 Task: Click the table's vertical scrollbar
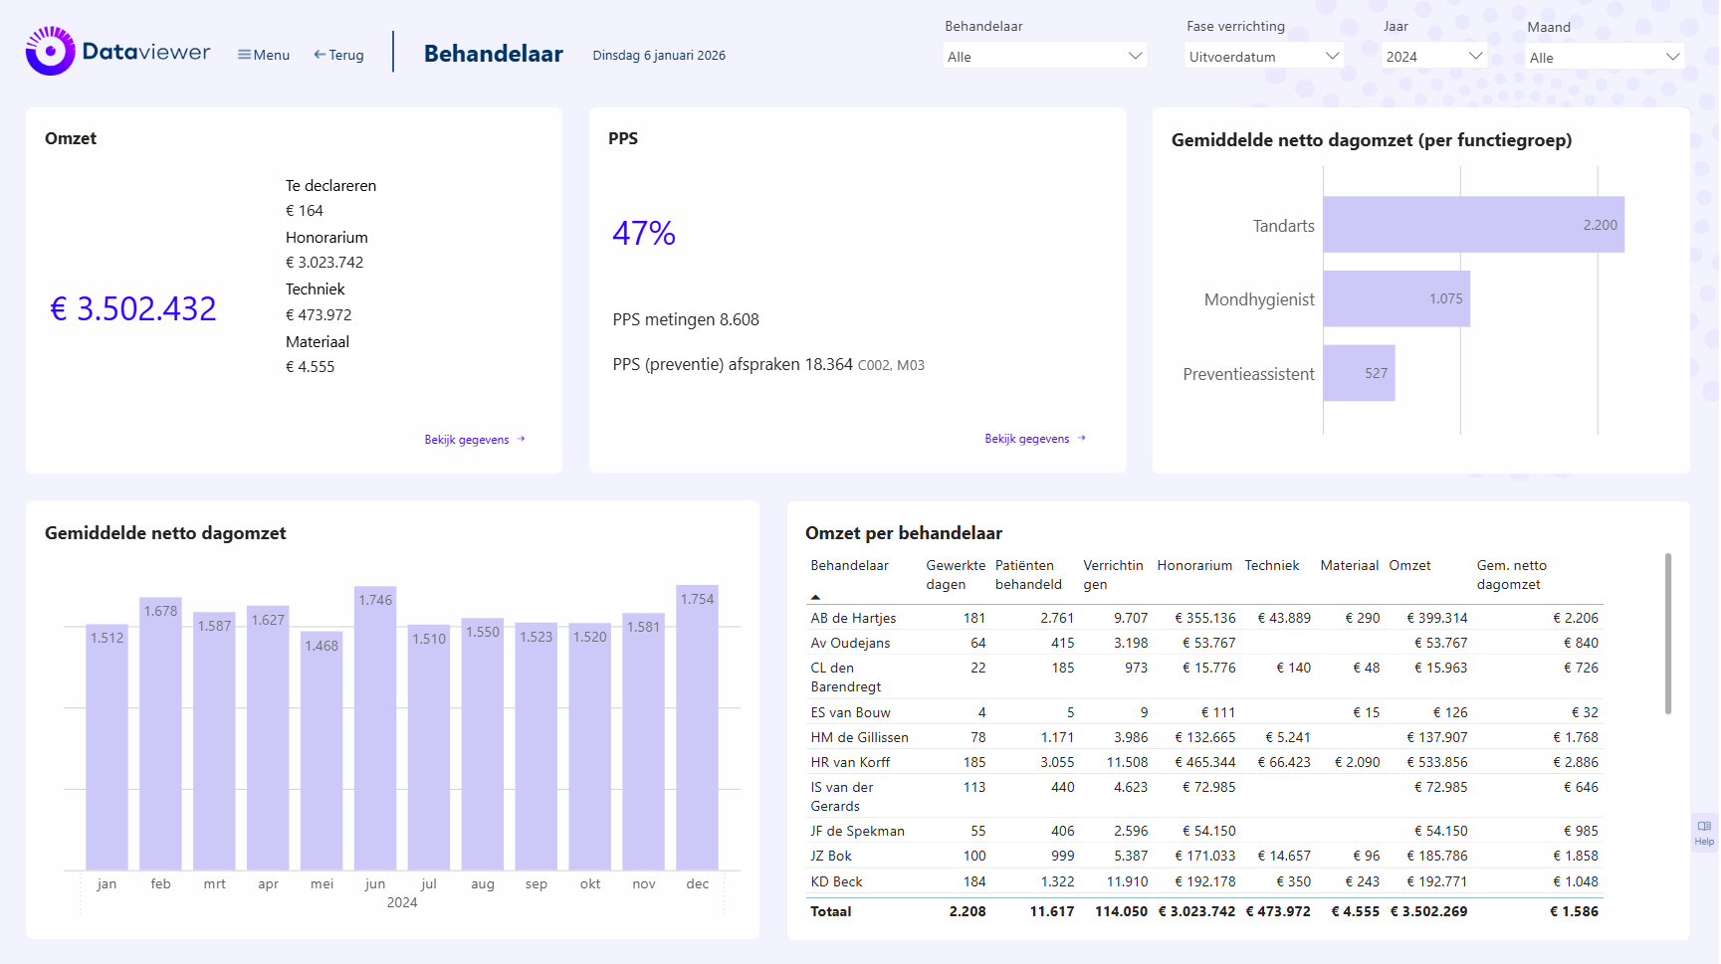[x=1668, y=634]
